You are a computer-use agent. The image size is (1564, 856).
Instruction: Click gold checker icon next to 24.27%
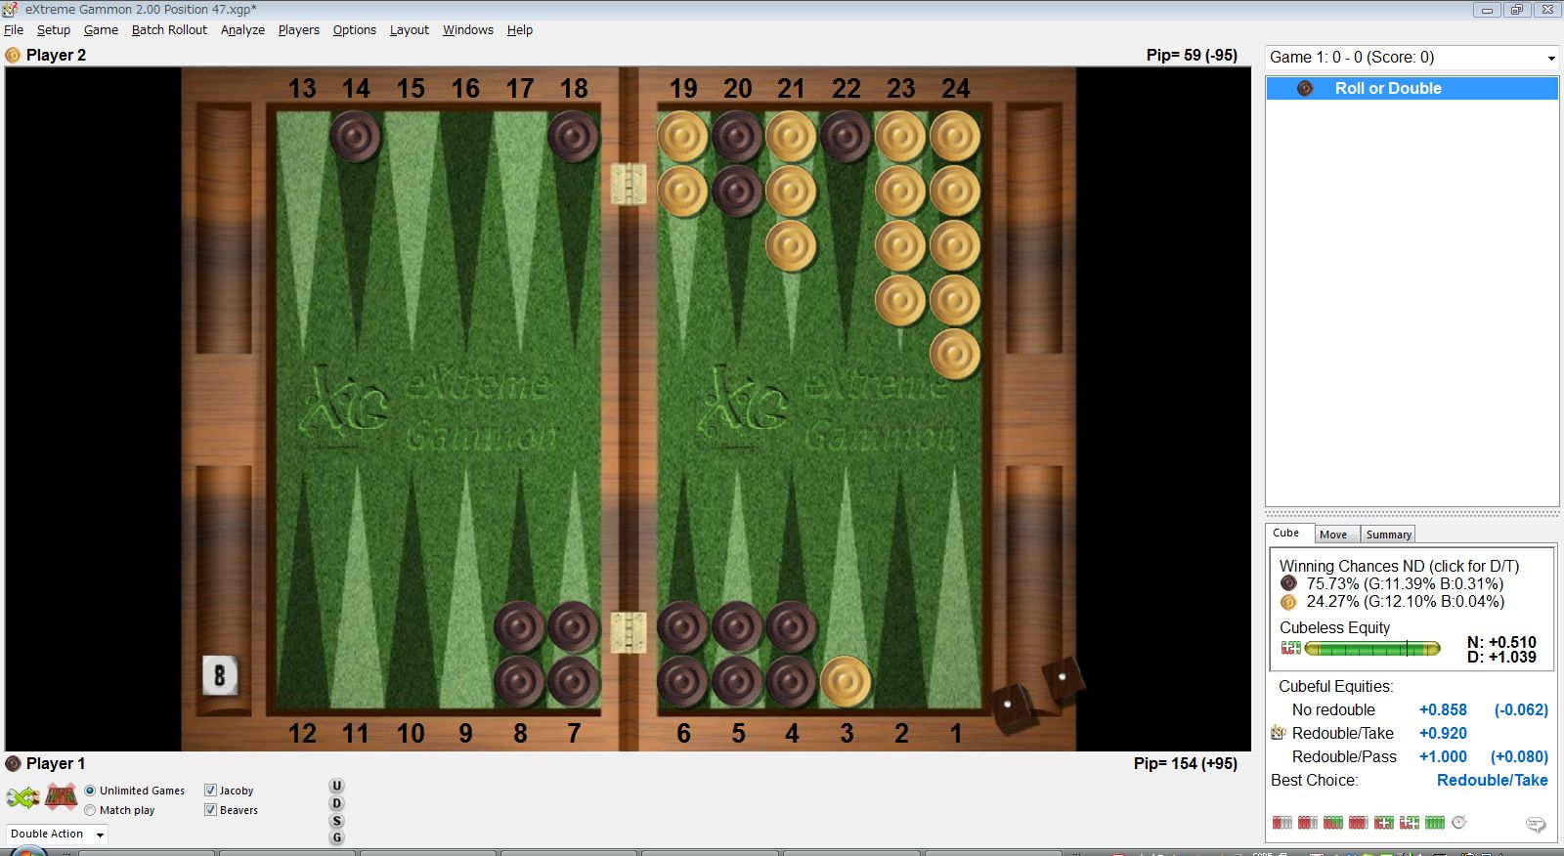point(1288,602)
